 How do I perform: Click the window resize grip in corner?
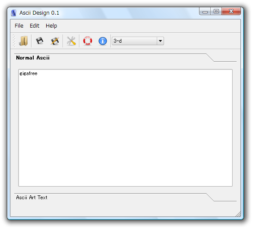(x=238, y=214)
